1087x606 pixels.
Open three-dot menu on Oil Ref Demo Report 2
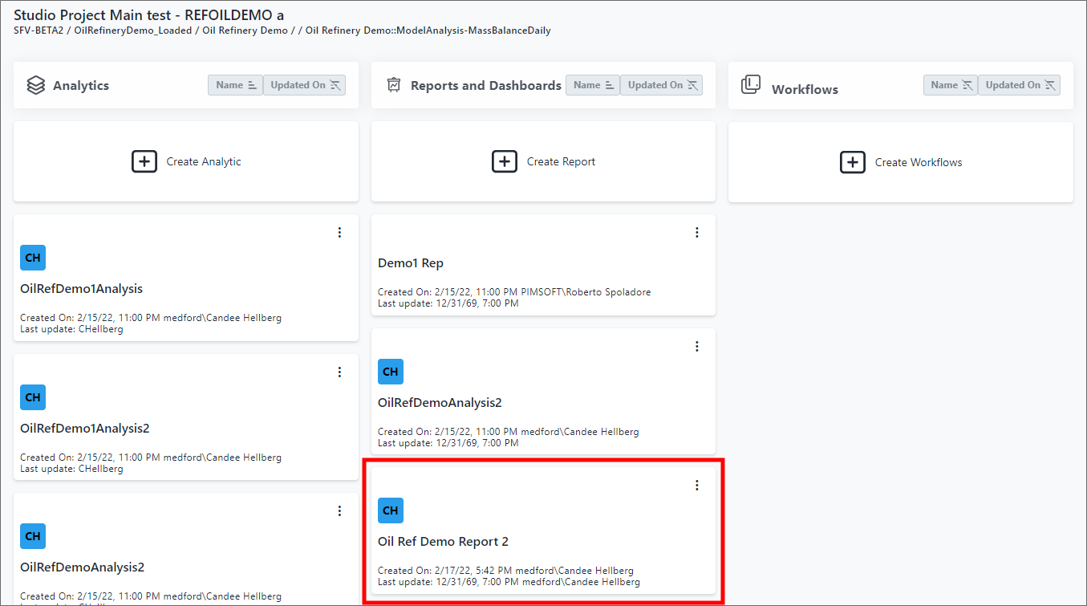[696, 486]
